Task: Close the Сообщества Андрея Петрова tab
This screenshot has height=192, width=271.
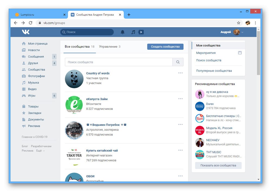Action: pyautogui.click(x=120, y=15)
